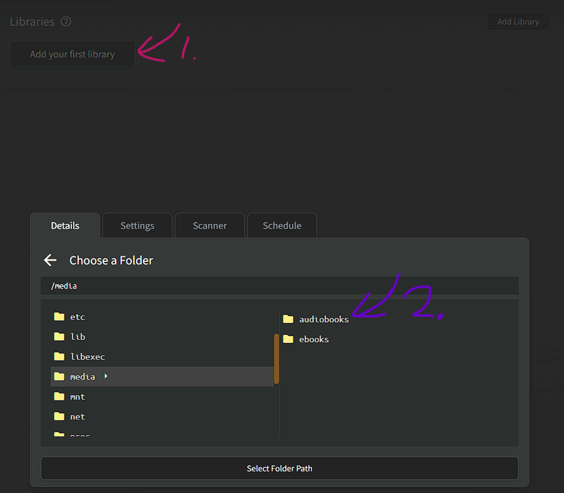This screenshot has width=564, height=493.
Task: Click the /media path field
Action: point(279,286)
